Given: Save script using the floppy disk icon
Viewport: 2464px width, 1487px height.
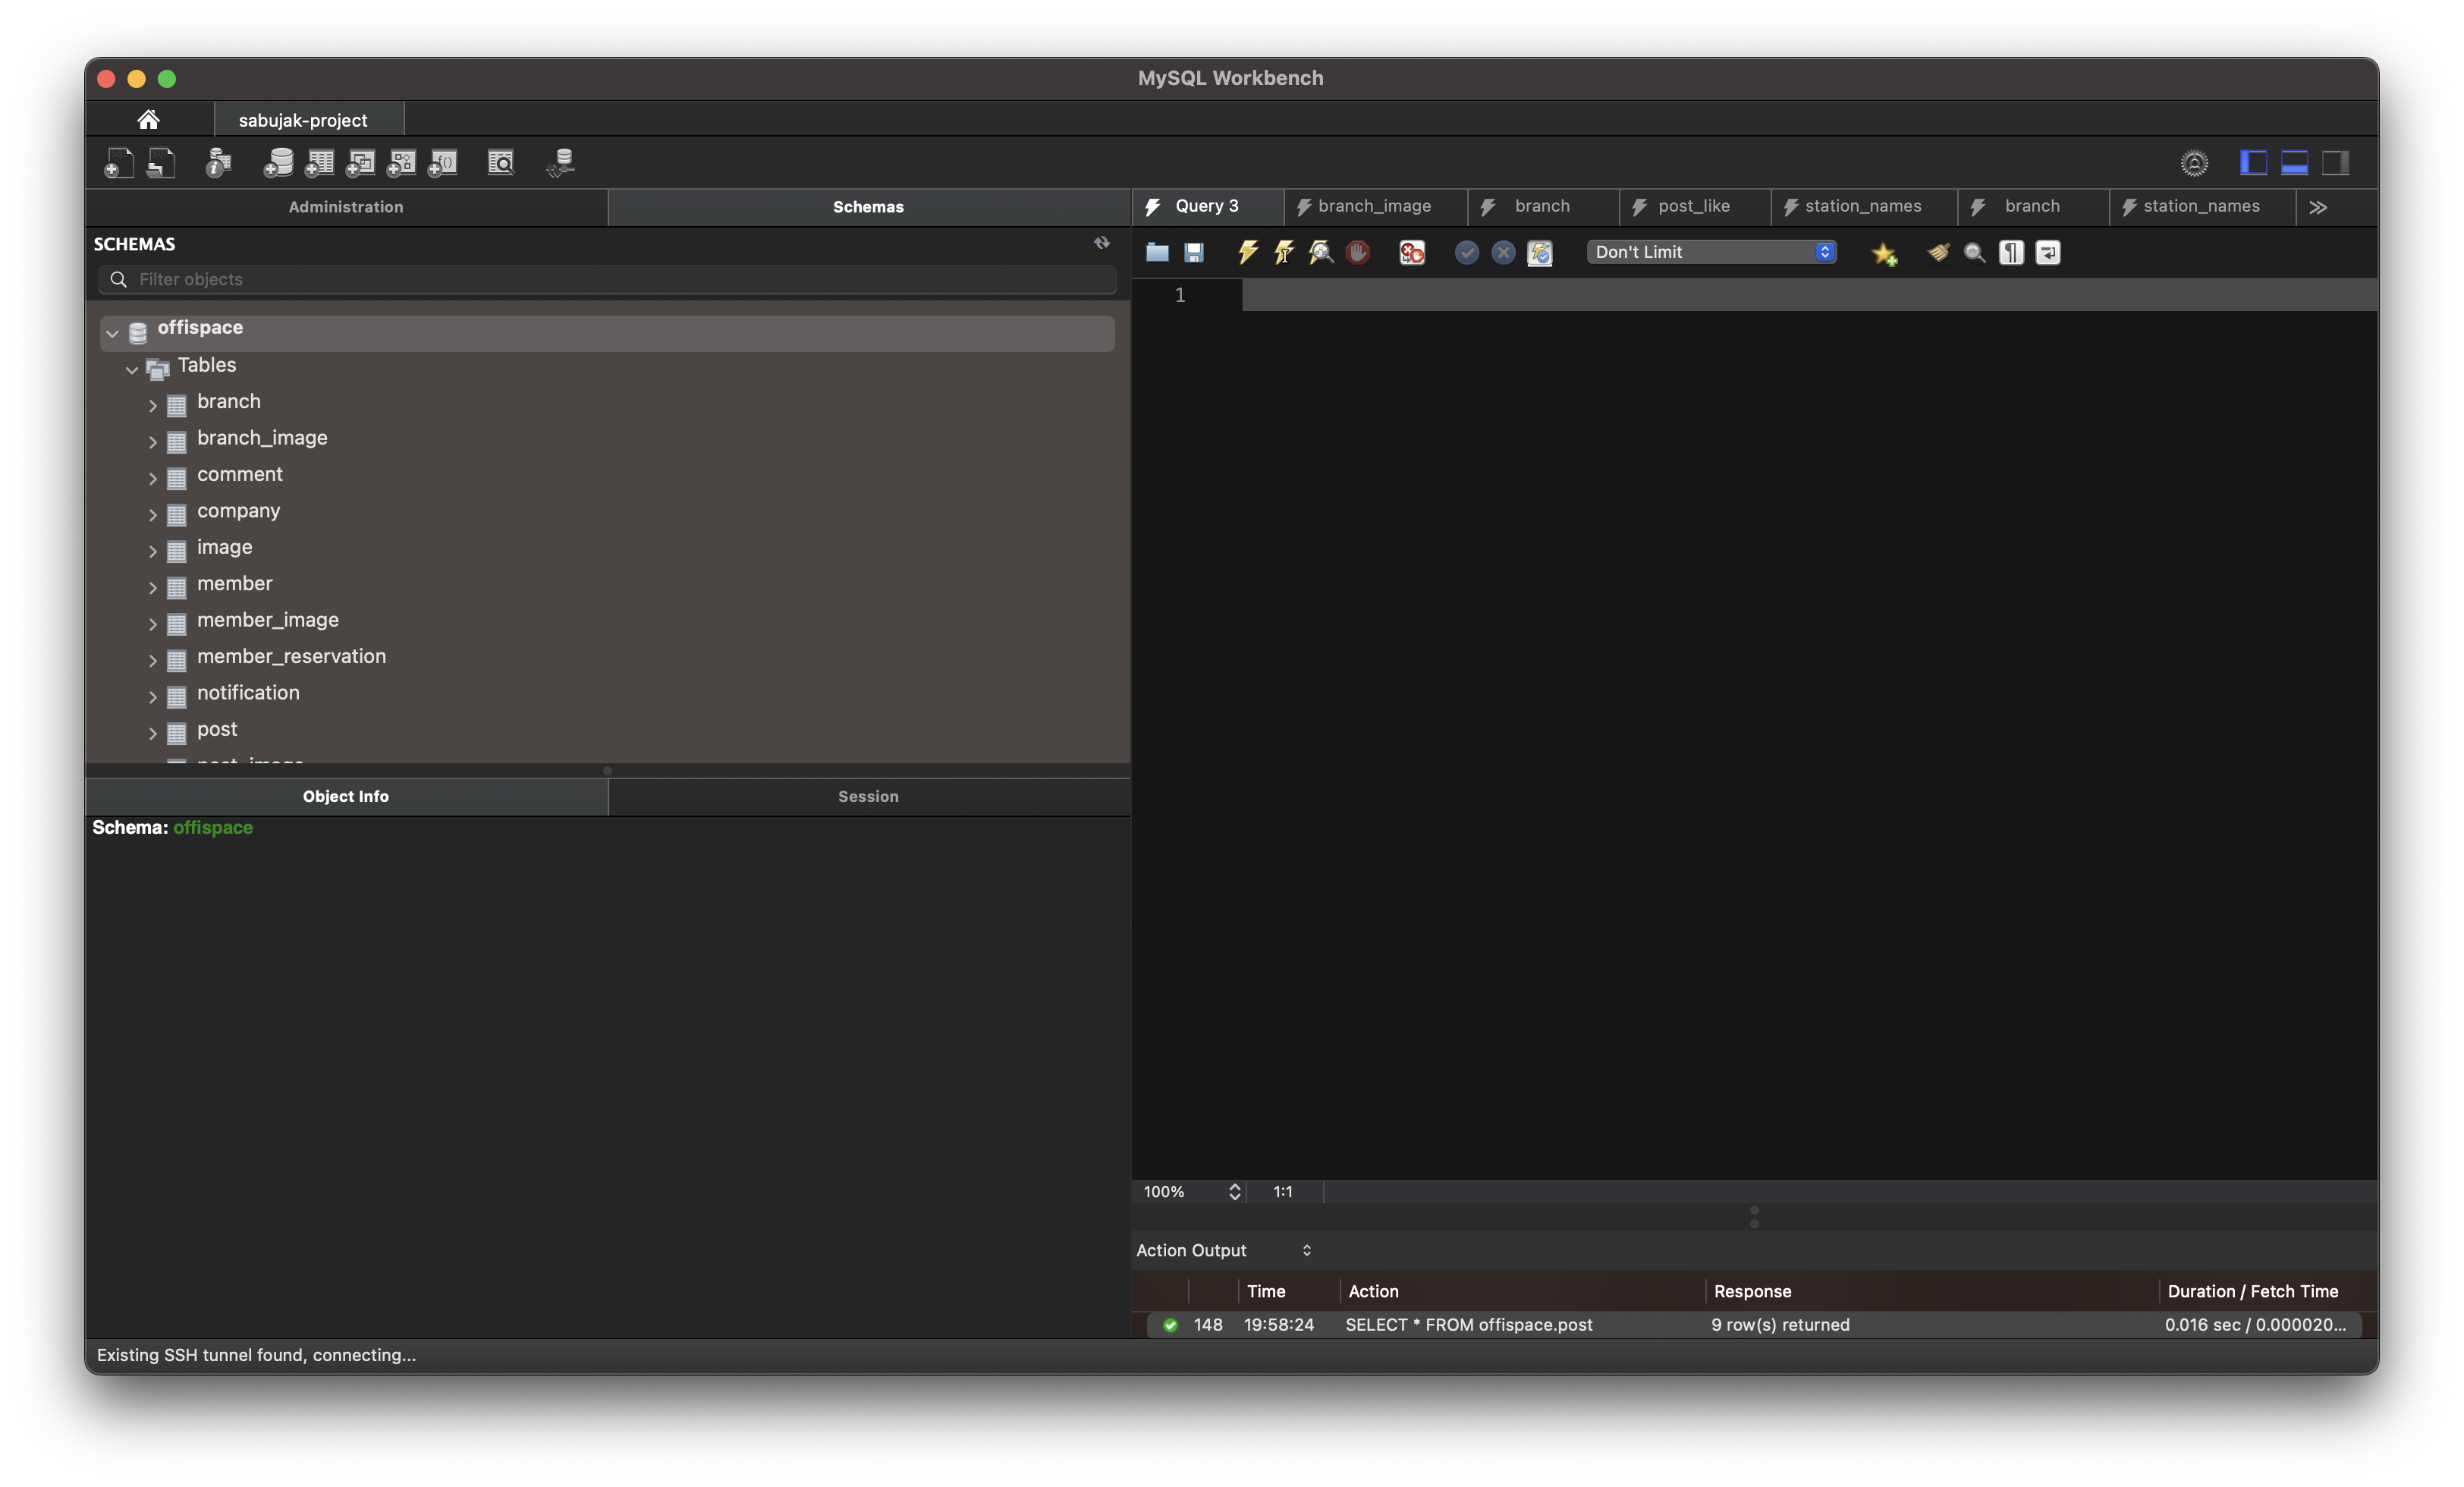Looking at the screenshot, I should 1194,253.
